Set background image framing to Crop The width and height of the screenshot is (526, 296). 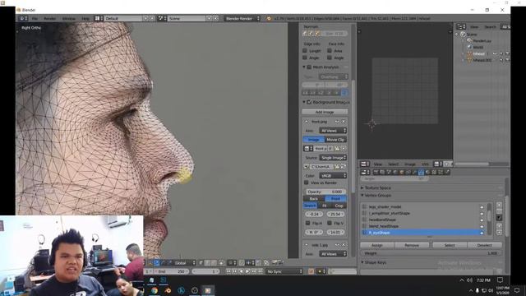339,206
